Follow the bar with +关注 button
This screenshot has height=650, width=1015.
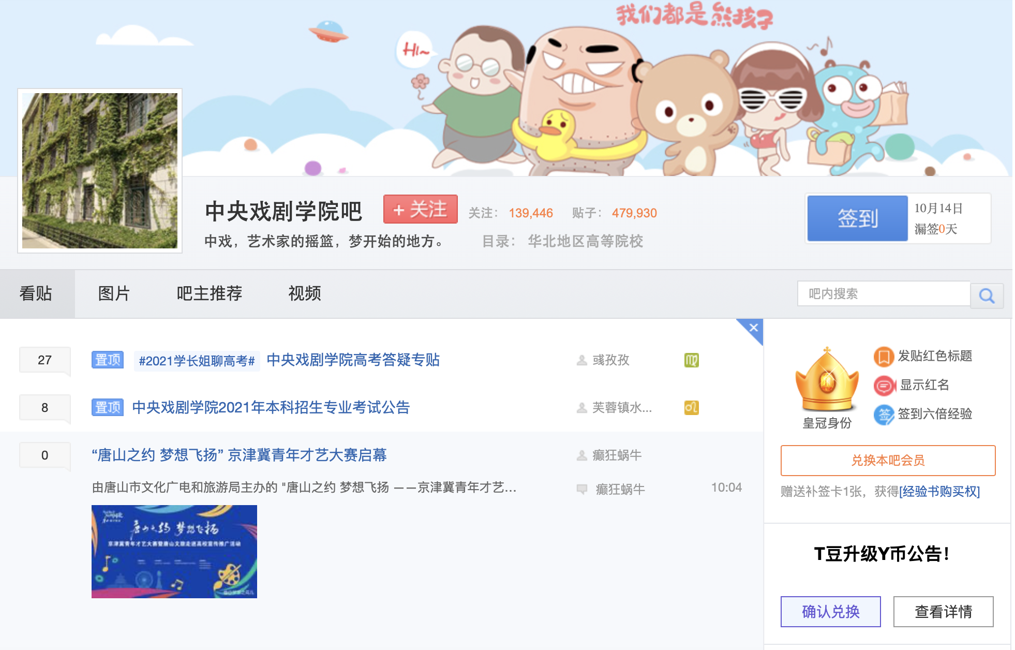coord(420,209)
